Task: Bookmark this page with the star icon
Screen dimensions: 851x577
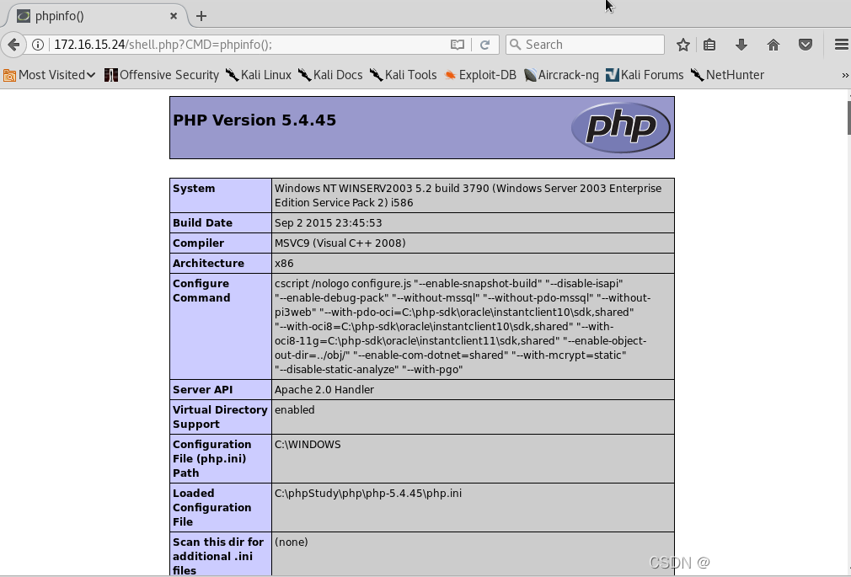Action: click(x=682, y=45)
